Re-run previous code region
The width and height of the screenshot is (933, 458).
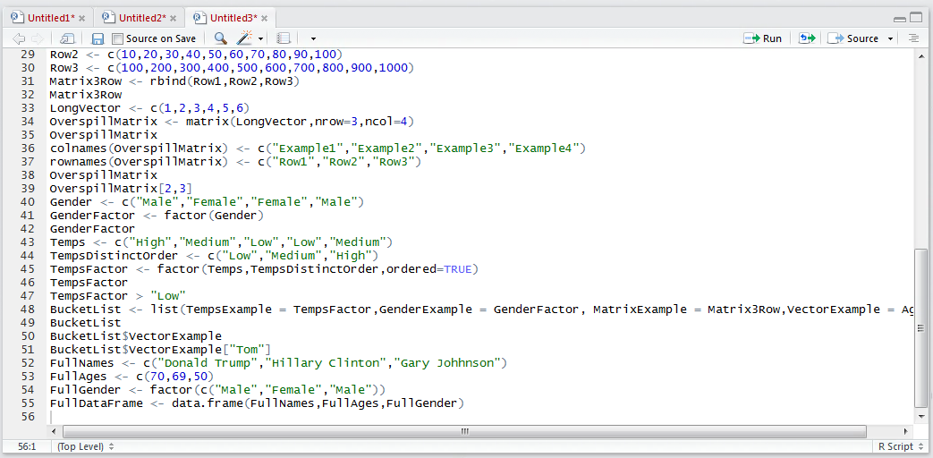tap(806, 38)
